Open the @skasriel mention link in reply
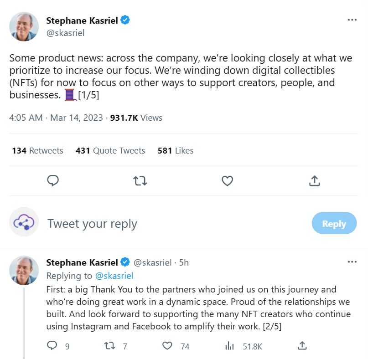The width and height of the screenshot is (368, 359). [114, 276]
